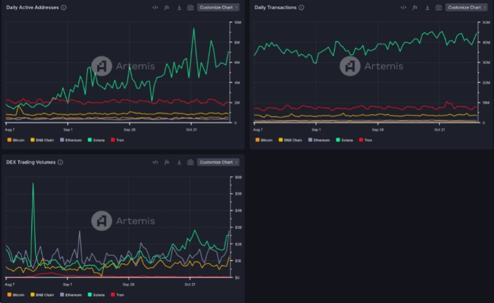Toggle Bitcoin series in DEX Trading Volumes legend
Screen dimensions: 494x303
pyautogui.click(x=16, y=295)
